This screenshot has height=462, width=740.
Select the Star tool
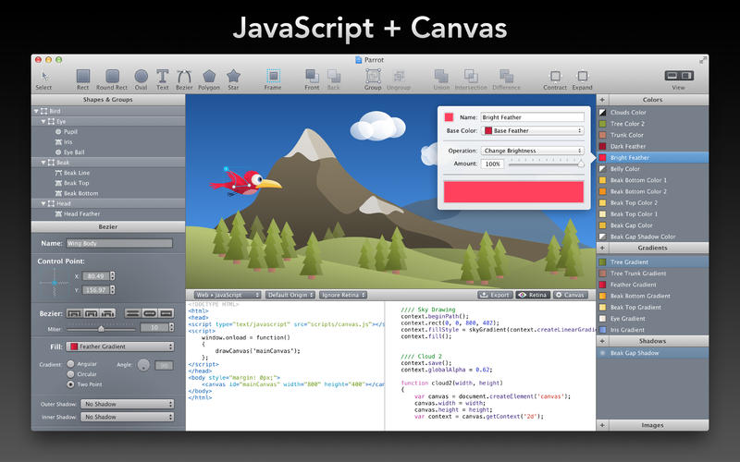coord(233,79)
